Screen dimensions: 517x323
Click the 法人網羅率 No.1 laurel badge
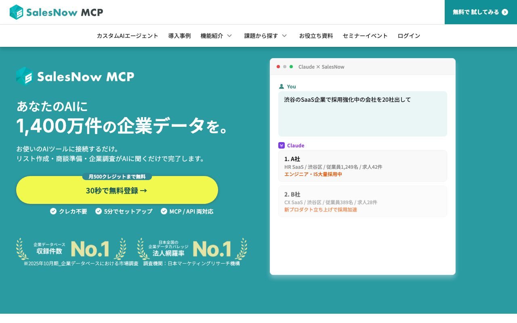click(x=192, y=249)
